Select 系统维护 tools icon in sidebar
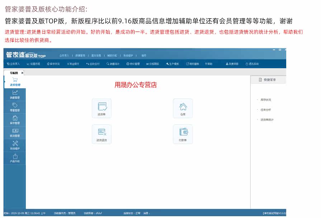 [15, 146]
